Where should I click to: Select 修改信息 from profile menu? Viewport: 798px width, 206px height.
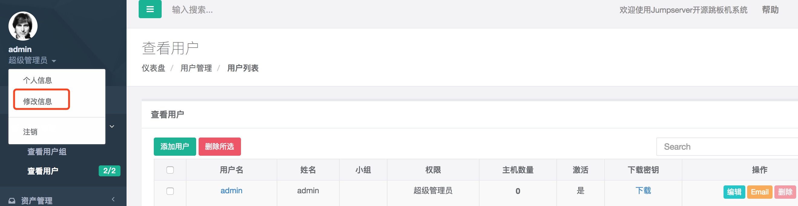(38, 101)
